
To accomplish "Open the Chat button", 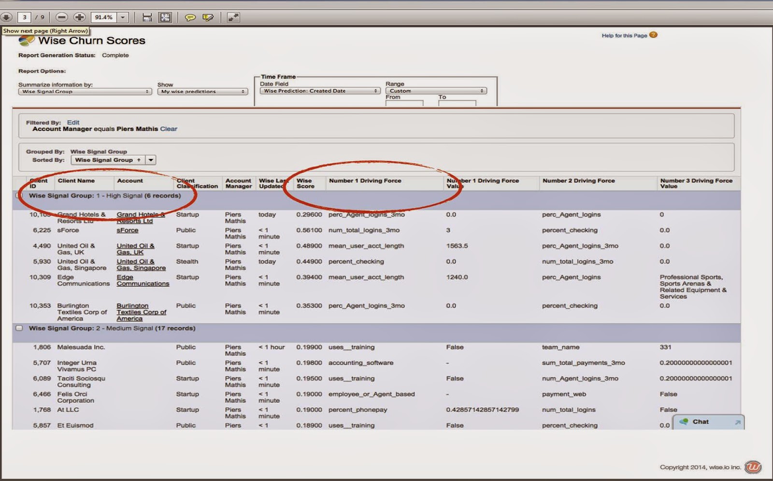I will coord(708,422).
